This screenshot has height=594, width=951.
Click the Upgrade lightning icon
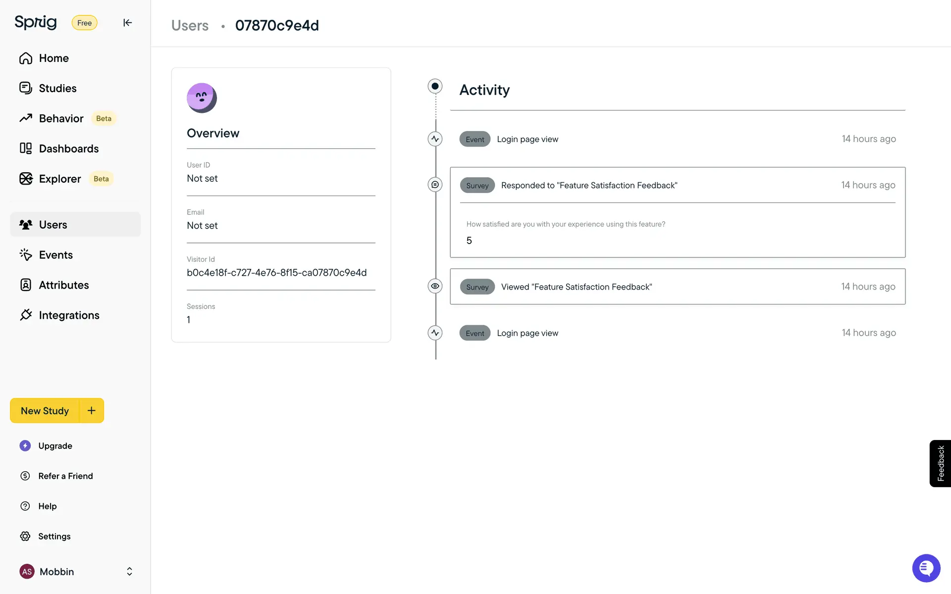25,446
